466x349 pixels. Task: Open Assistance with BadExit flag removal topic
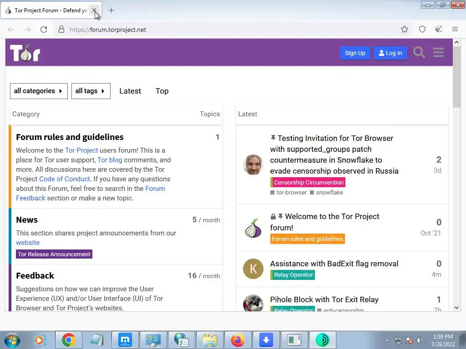click(334, 264)
